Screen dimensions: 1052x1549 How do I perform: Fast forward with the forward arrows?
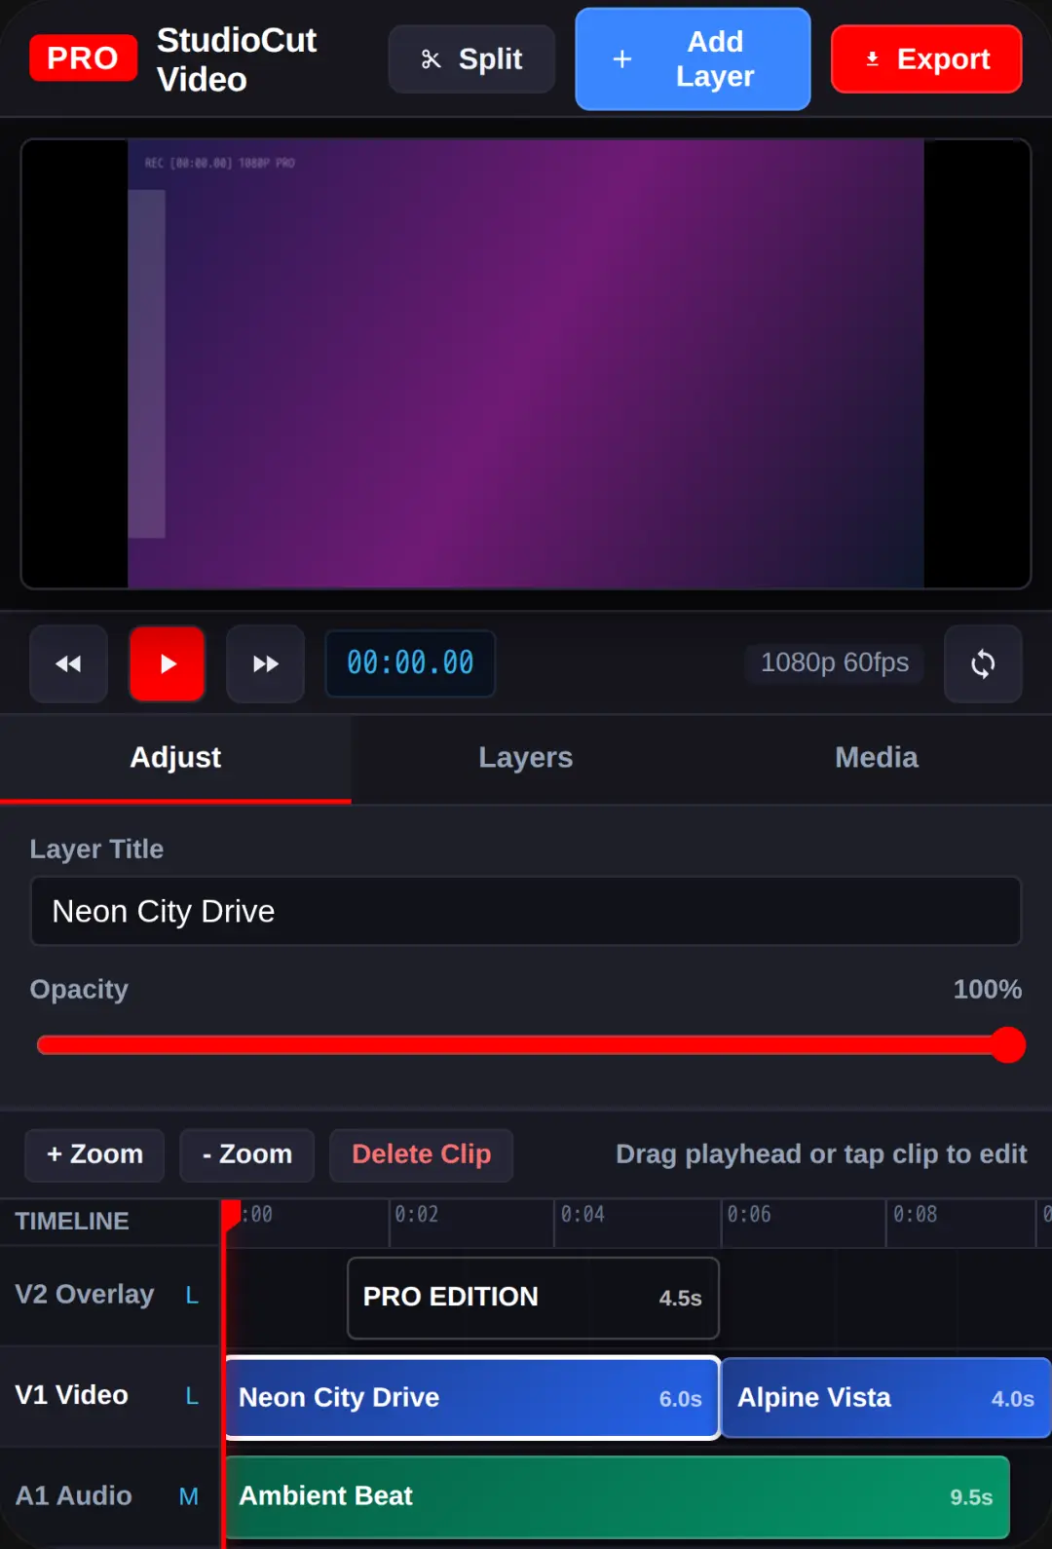pos(265,664)
